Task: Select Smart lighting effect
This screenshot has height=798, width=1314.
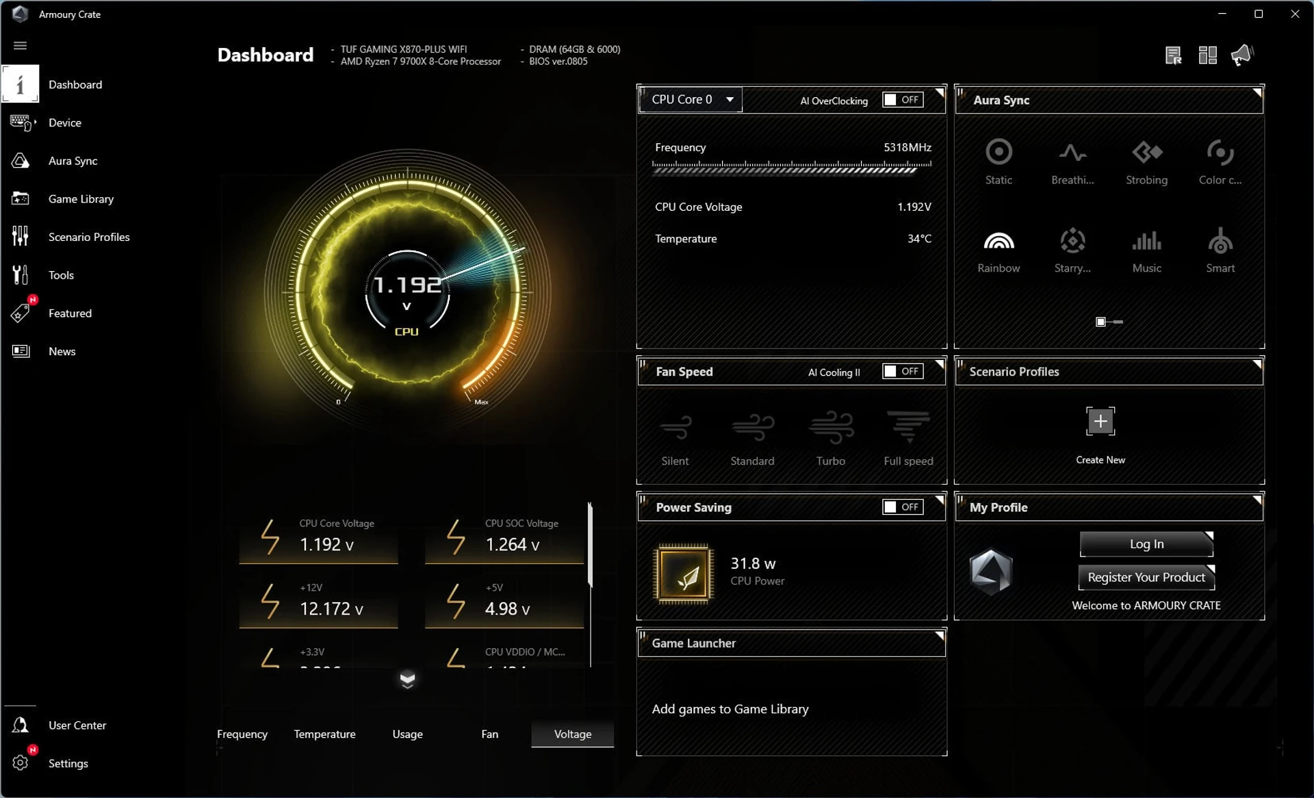Action: coord(1220,250)
